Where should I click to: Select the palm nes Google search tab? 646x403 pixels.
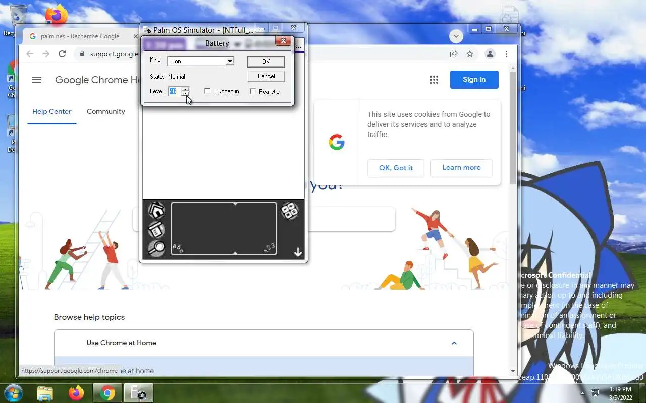click(x=80, y=36)
